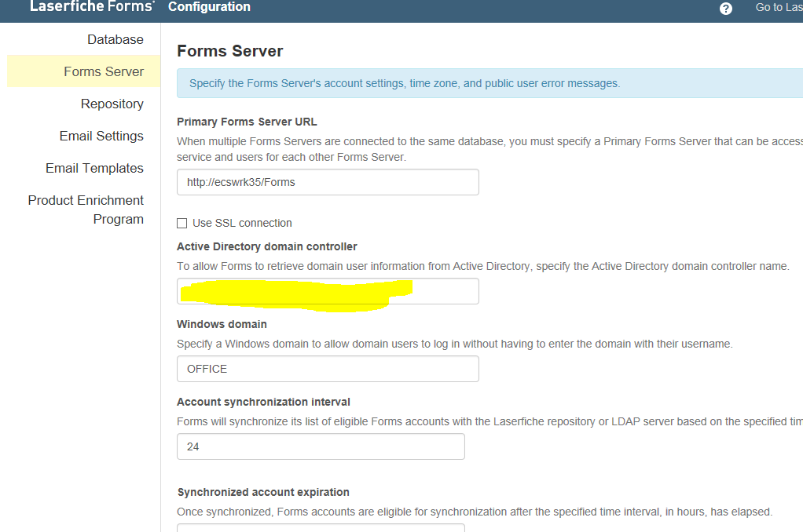Open Email Settings page
This screenshot has width=803, height=532.
click(x=101, y=136)
